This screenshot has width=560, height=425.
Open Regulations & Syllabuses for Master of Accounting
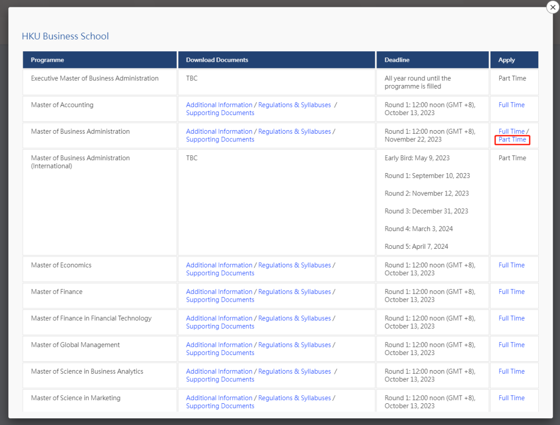click(295, 105)
